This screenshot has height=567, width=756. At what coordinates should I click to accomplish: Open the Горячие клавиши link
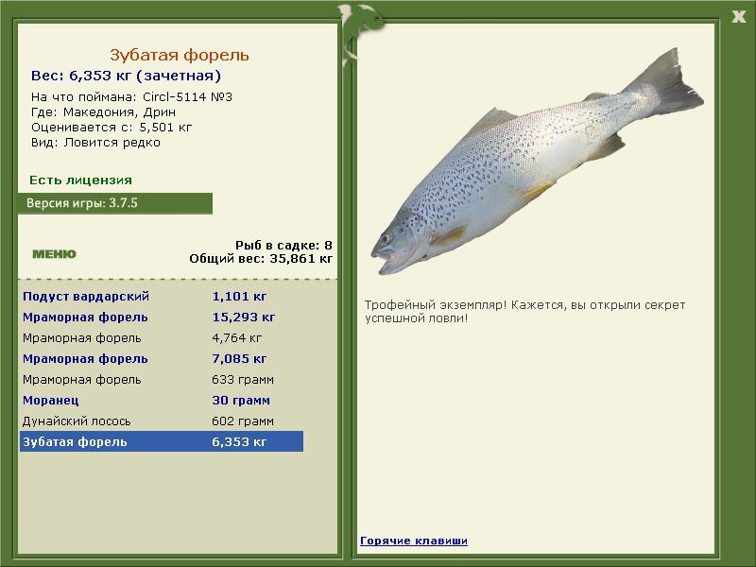(x=414, y=541)
